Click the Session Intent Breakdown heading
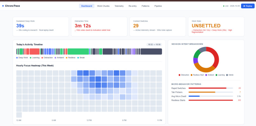 click(x=187, y=44)
